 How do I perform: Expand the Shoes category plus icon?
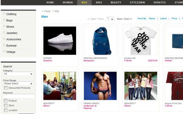point(4,26)
